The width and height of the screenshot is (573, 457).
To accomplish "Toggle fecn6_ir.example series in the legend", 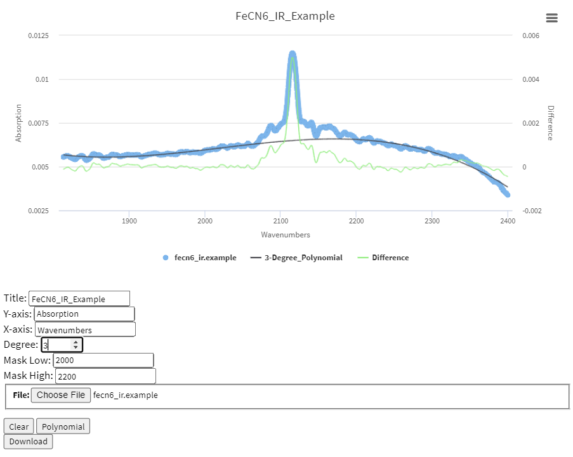I will pos(205,258).
